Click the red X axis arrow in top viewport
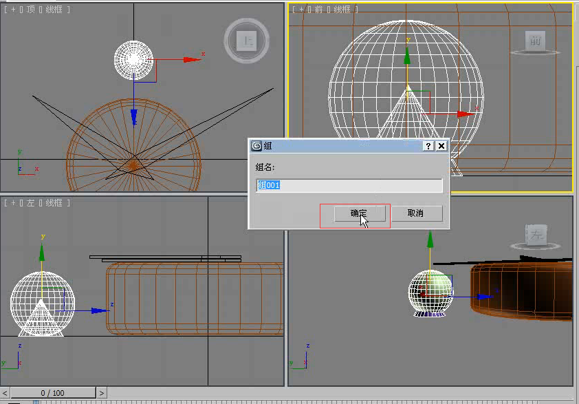The height and width of the screenshot is (404, 579). [192, 59]
